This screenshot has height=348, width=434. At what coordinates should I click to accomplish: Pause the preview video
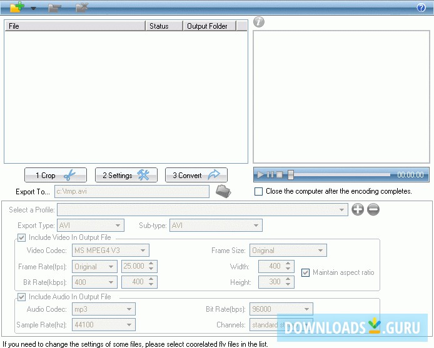(270, 175)
